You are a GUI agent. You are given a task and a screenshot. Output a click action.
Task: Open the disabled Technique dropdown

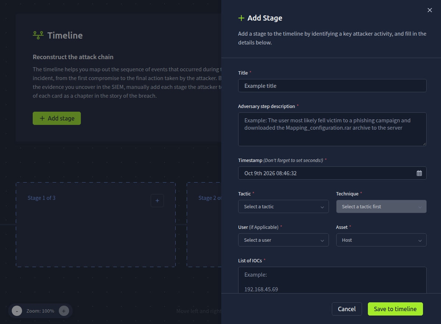pyautogui.click(x=381, y=206)
